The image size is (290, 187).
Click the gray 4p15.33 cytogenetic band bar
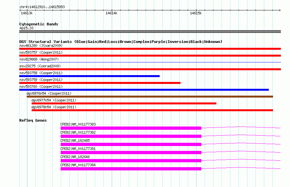click(150, 32)
